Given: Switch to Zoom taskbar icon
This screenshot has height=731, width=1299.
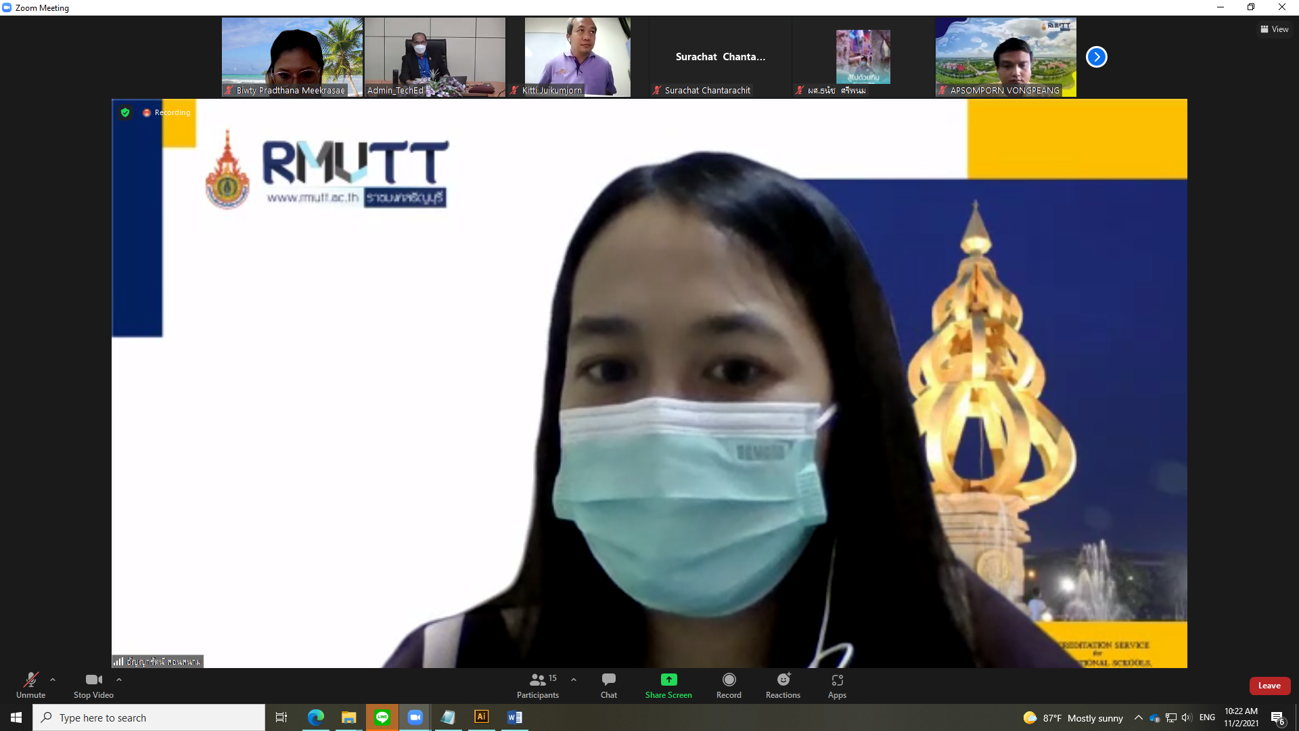Looking at the screenshot, I should coord(415,717).
